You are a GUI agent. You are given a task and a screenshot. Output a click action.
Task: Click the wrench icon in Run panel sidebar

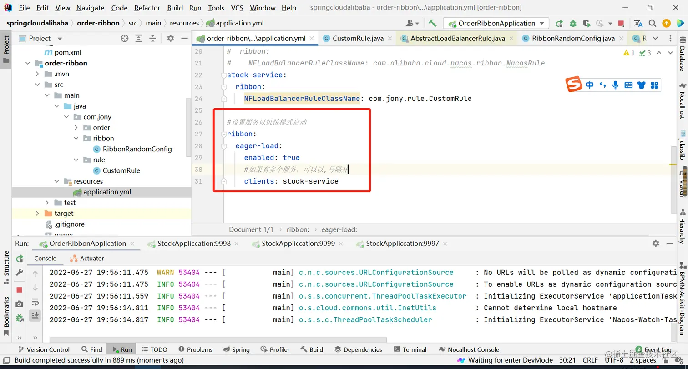[x=20, y=272]
